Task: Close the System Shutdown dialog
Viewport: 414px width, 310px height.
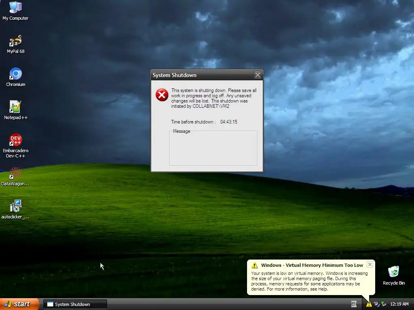Action: tap(258, 75)
